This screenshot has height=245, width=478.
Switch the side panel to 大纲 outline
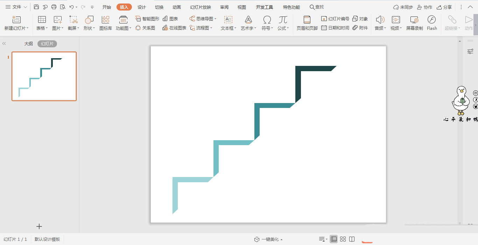coord(29,44)
